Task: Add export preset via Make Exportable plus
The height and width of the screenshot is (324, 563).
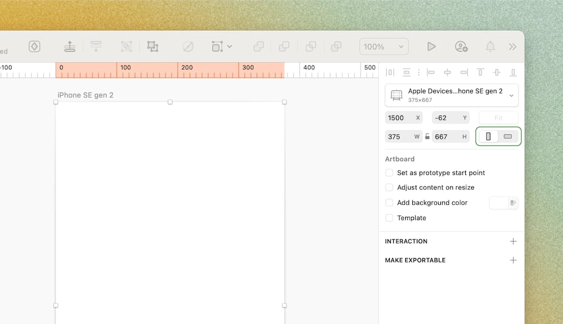Action: pyautogui.click(x=513, y=260)
